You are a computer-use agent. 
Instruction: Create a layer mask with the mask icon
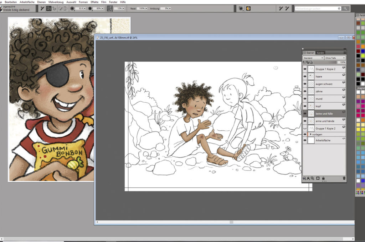click(x=317, y=178)
